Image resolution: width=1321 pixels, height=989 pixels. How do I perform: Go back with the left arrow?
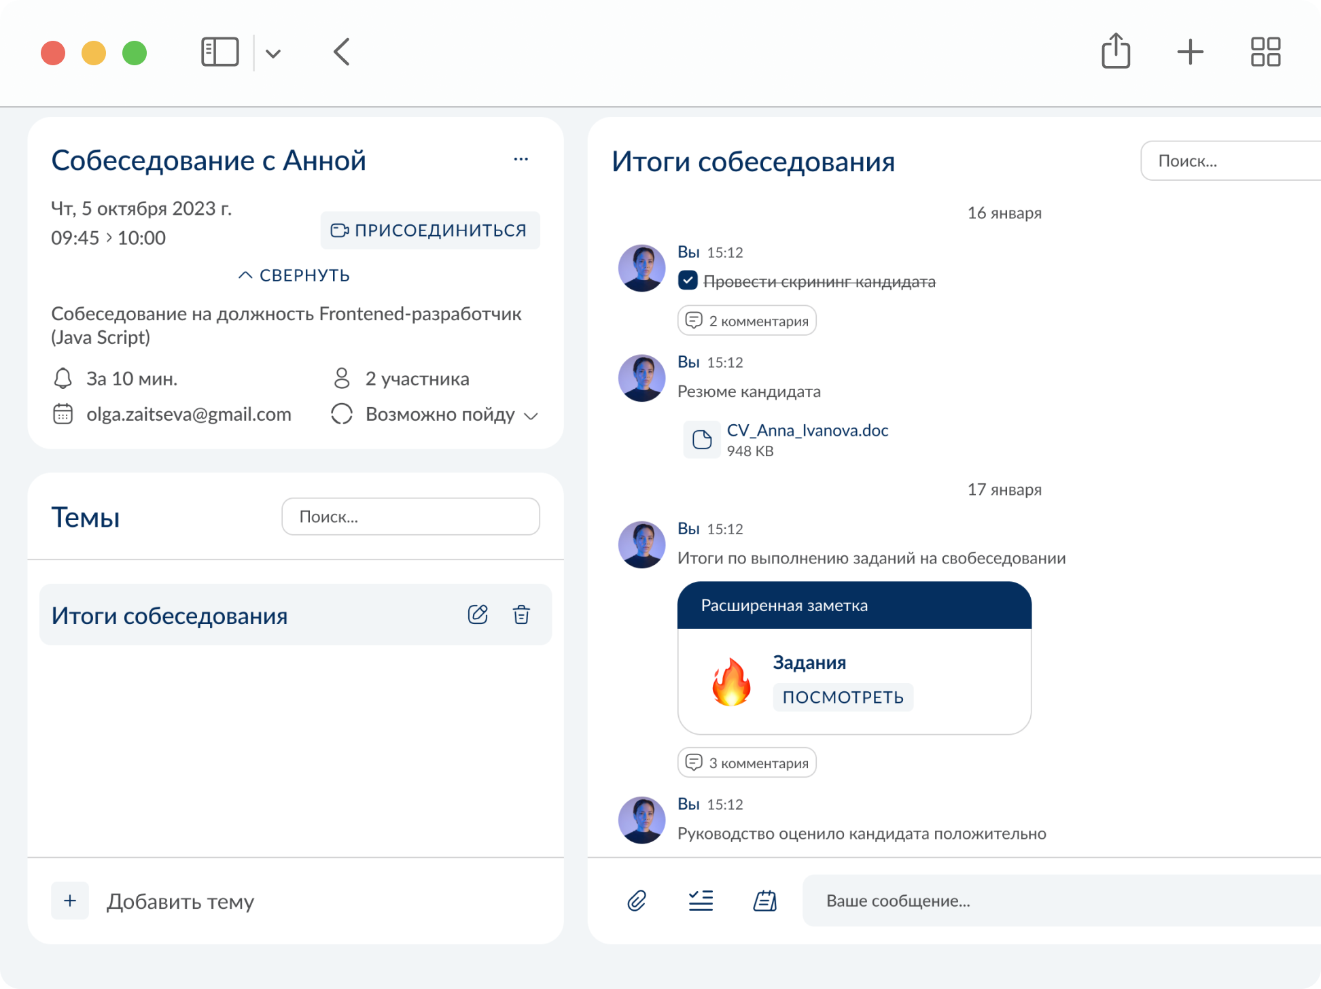coord(342,52)
